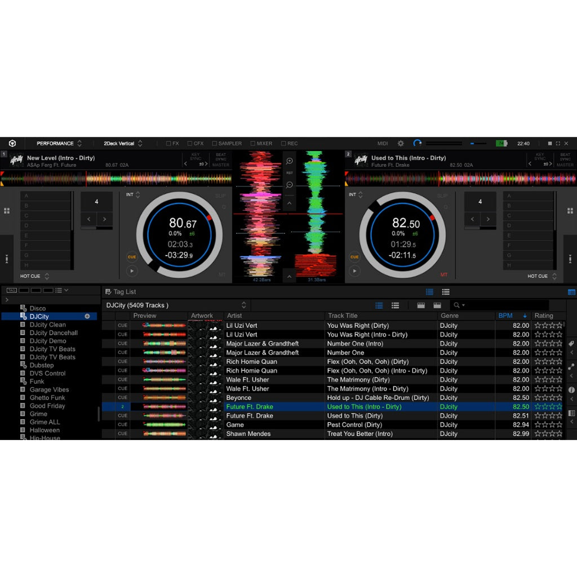
Task: Open preferences via the gear icon
Action: point(401,143)
